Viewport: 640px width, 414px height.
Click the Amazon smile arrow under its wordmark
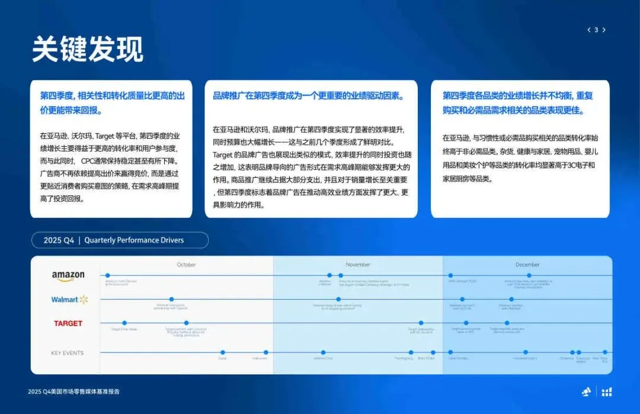(x=67, y=278)
